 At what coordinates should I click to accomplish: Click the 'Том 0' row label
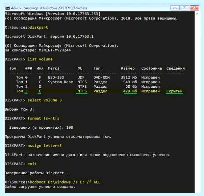click(x=22, y=77)
